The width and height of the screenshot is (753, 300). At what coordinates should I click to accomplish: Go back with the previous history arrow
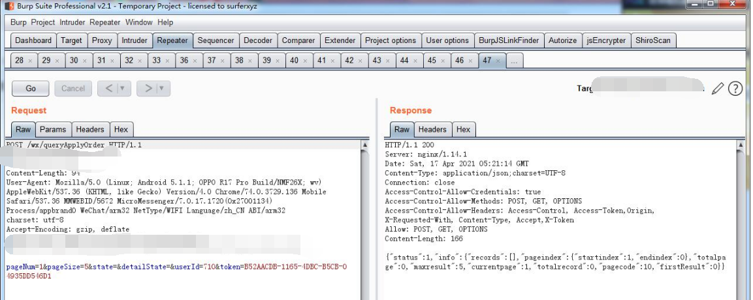coord(108,88)
